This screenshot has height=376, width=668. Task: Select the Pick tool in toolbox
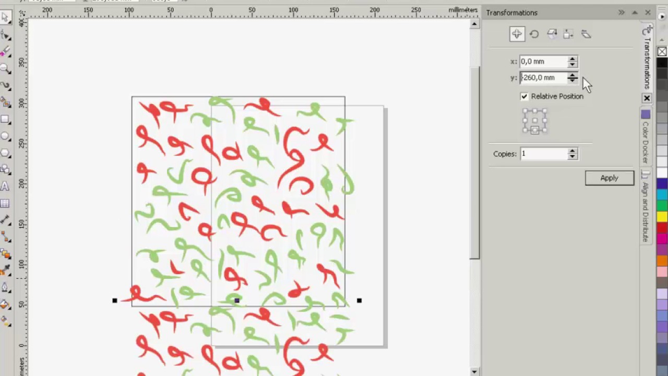[5, 17]
